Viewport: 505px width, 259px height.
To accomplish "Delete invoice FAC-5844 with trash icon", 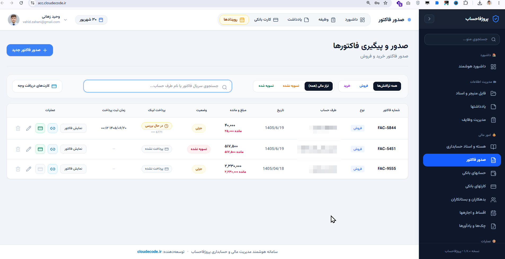I will [18, 128].
